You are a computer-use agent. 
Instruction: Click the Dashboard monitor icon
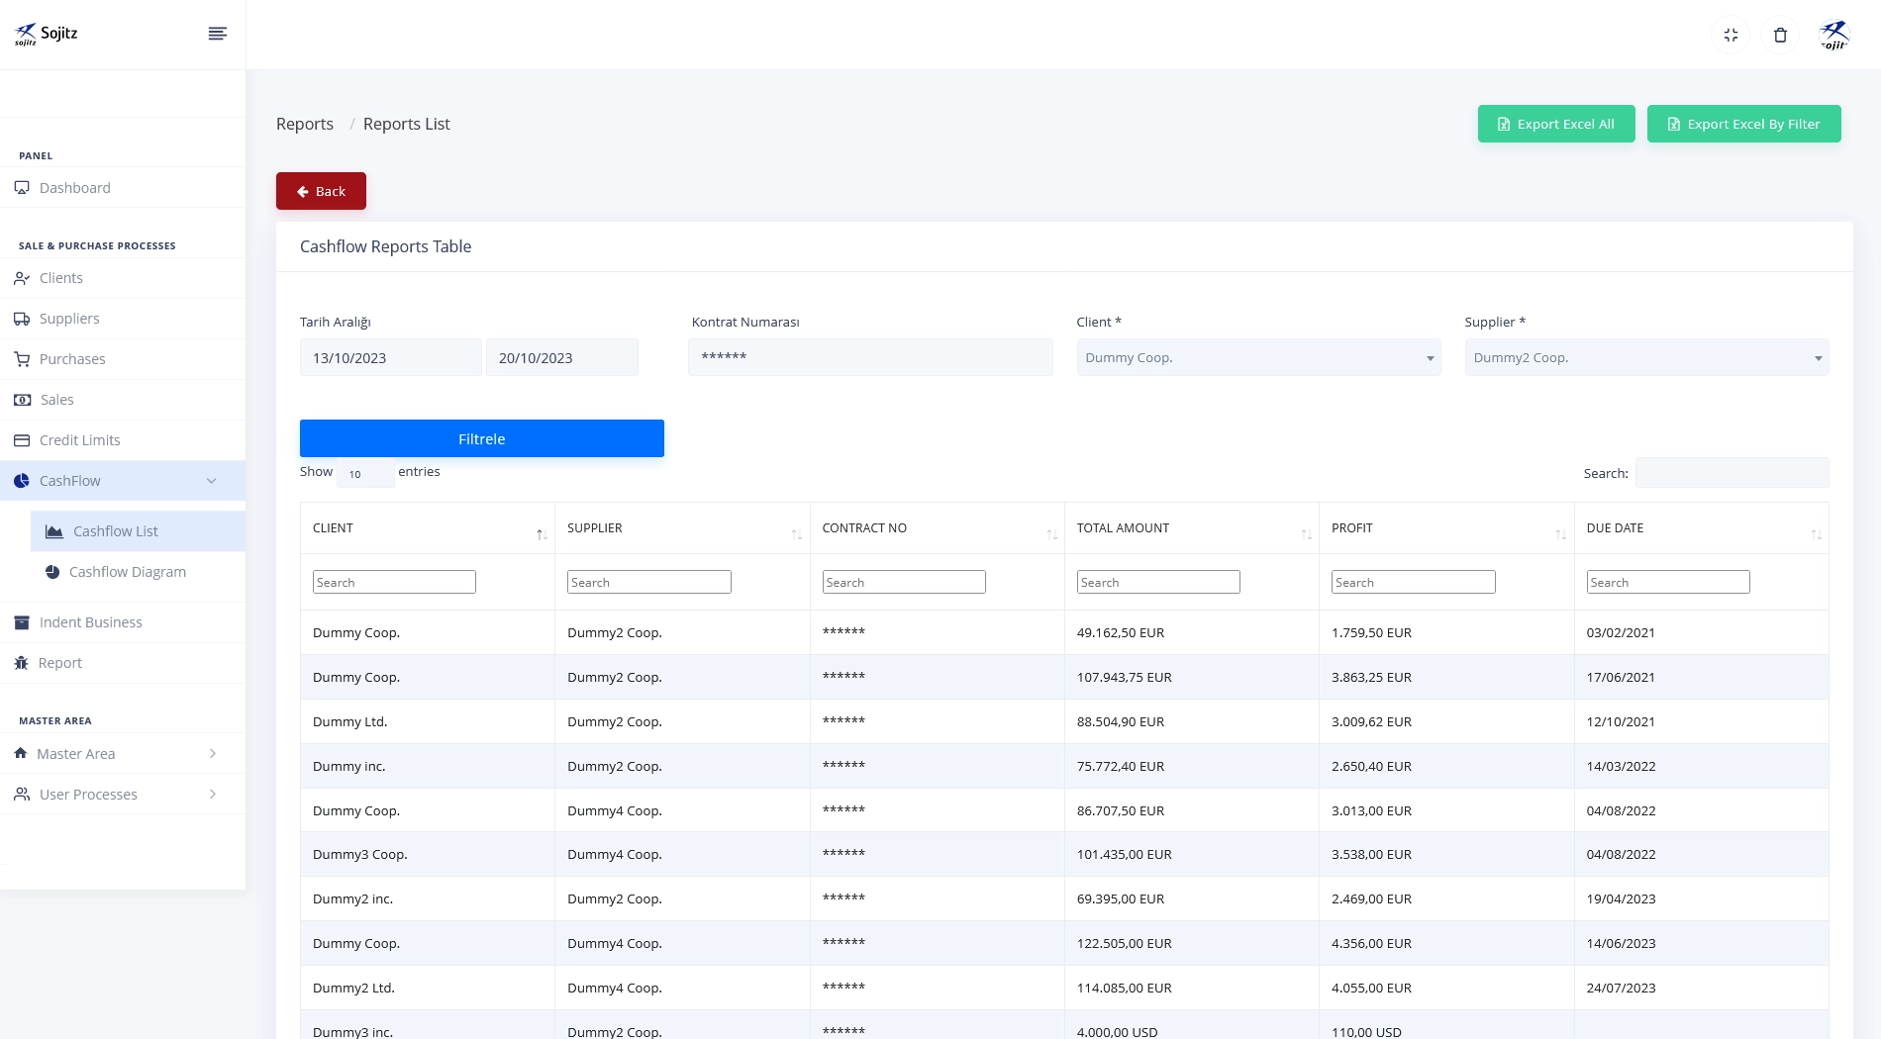tap(22, 188)
